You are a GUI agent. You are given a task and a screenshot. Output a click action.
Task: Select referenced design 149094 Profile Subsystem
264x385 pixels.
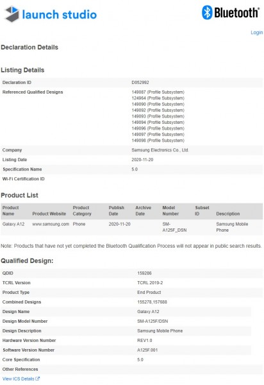158,123
